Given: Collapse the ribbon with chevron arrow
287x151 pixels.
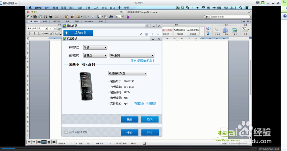Looking at the screenshot, I should (x=244, y=21).
